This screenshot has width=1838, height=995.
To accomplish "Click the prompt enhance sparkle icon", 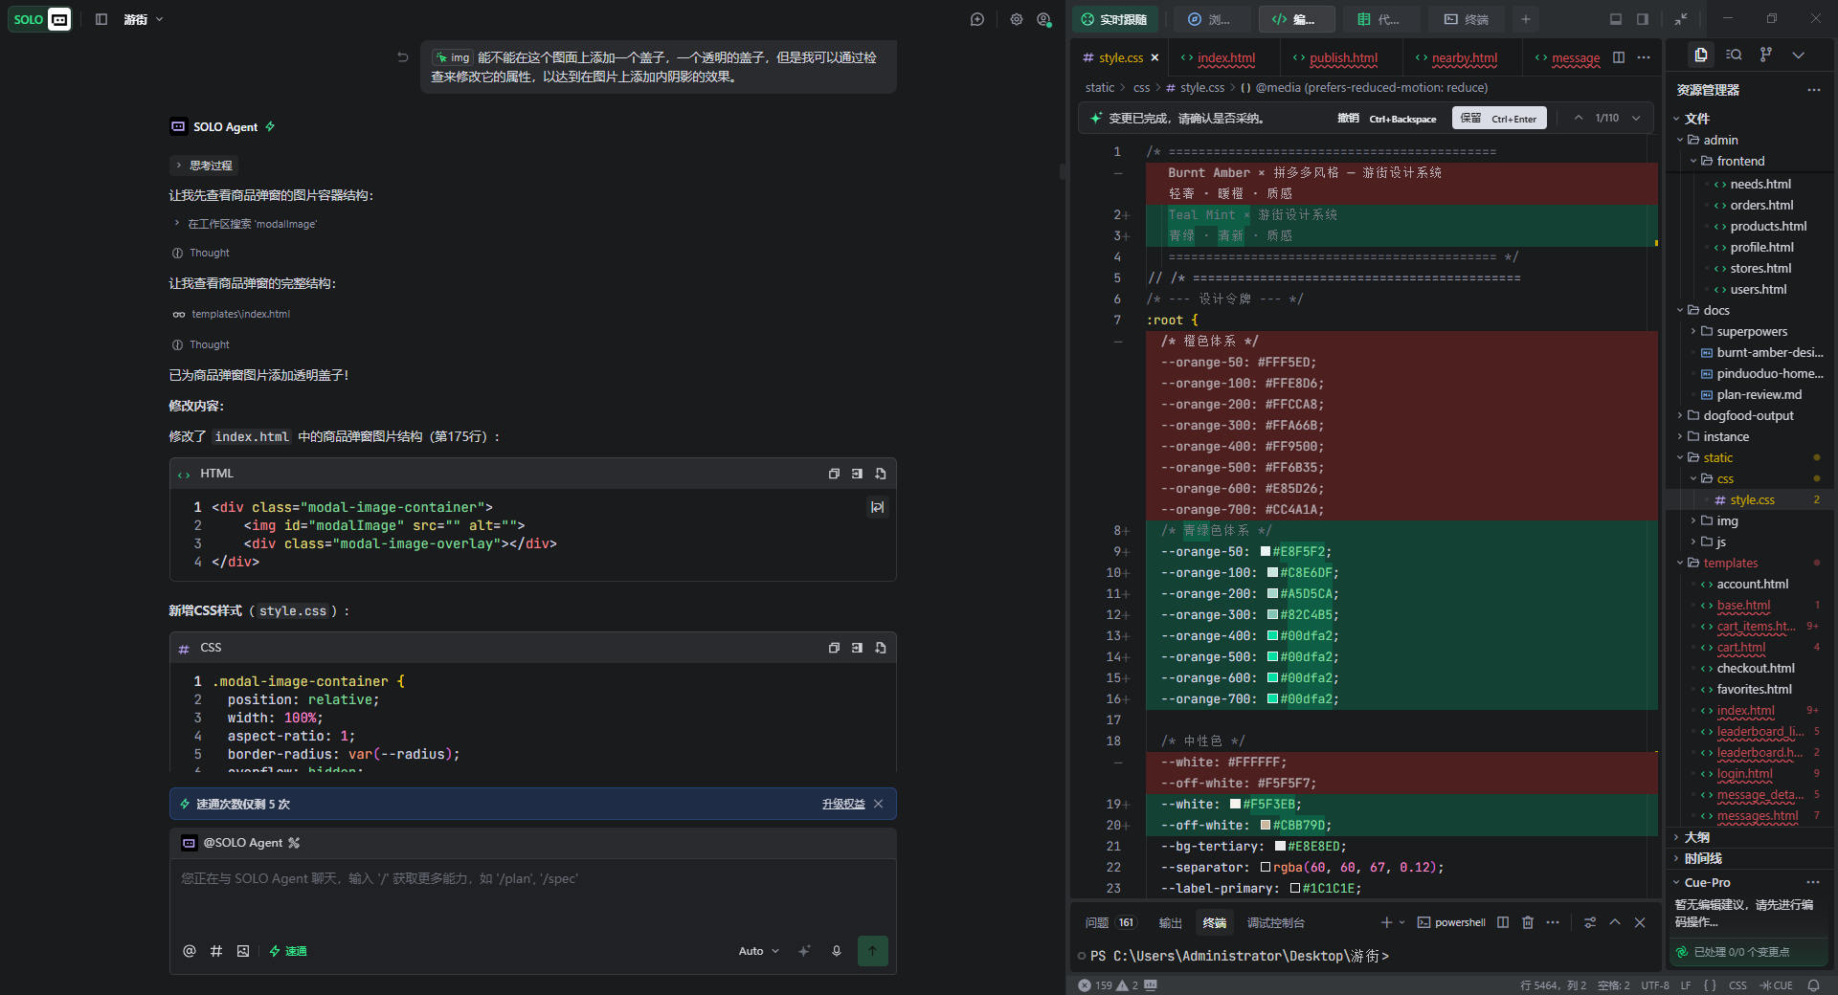I will pyautogui.click(x=804, y=951).
